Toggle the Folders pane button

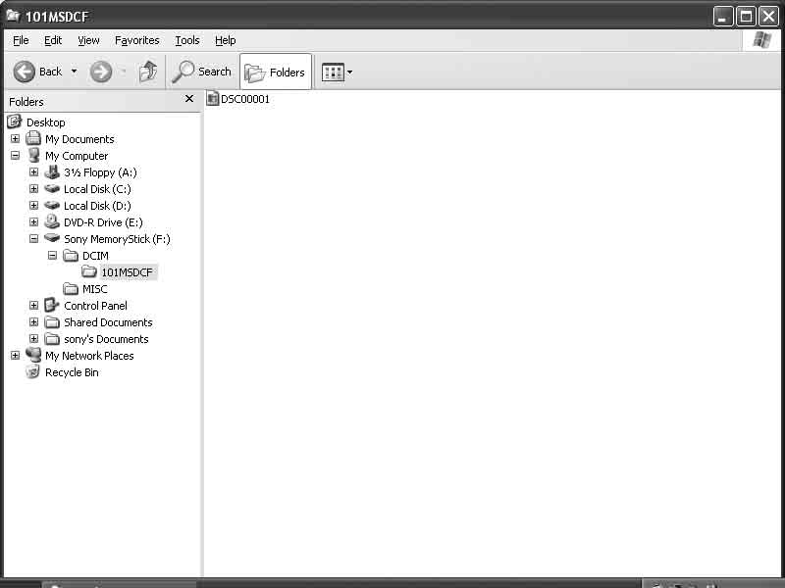click(x=276, y=72)
